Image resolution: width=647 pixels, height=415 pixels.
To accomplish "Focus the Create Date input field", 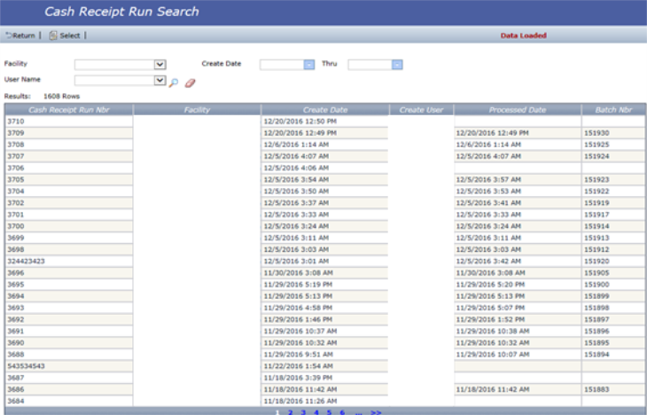I will click(x=282, y=65).
